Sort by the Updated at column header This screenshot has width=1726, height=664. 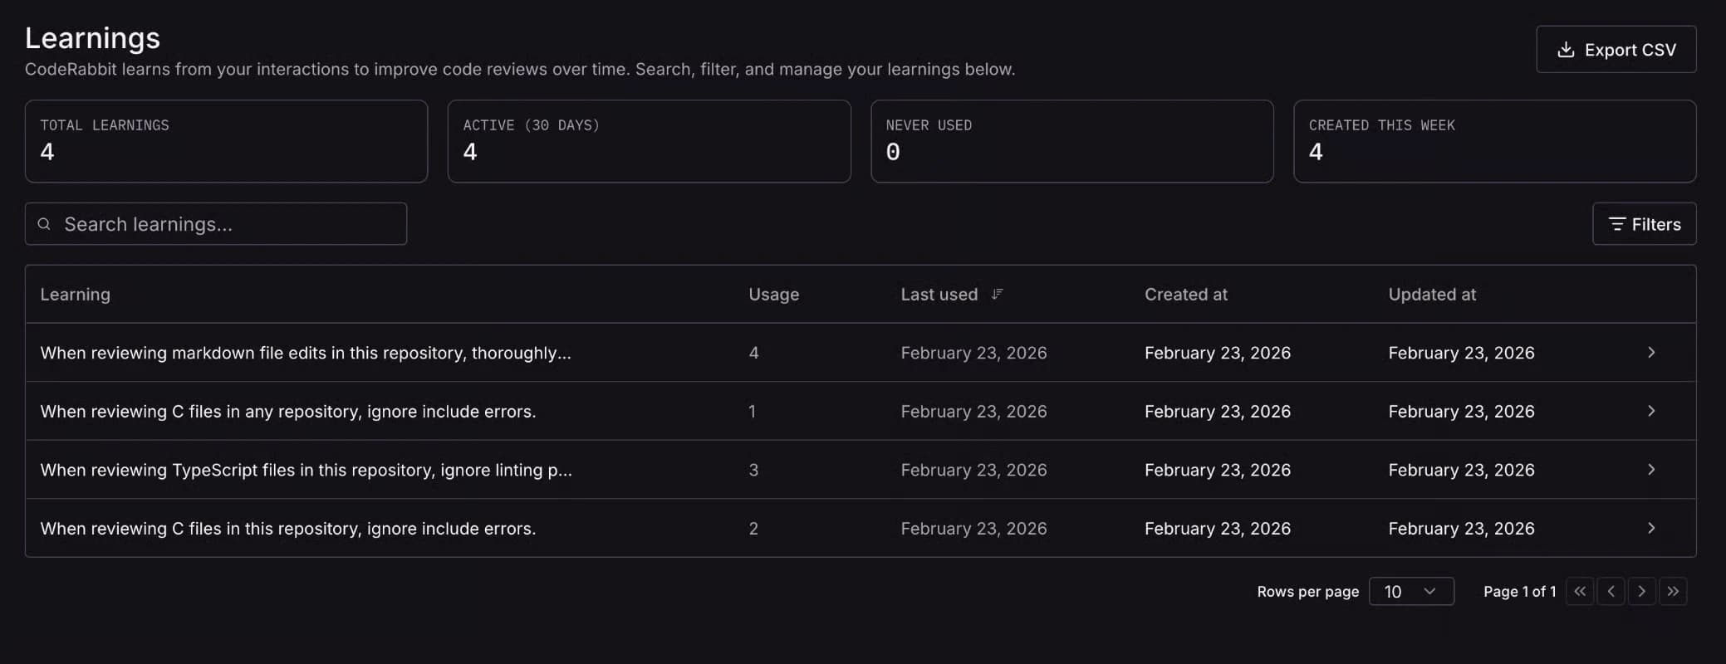[x=1432, y=295]
